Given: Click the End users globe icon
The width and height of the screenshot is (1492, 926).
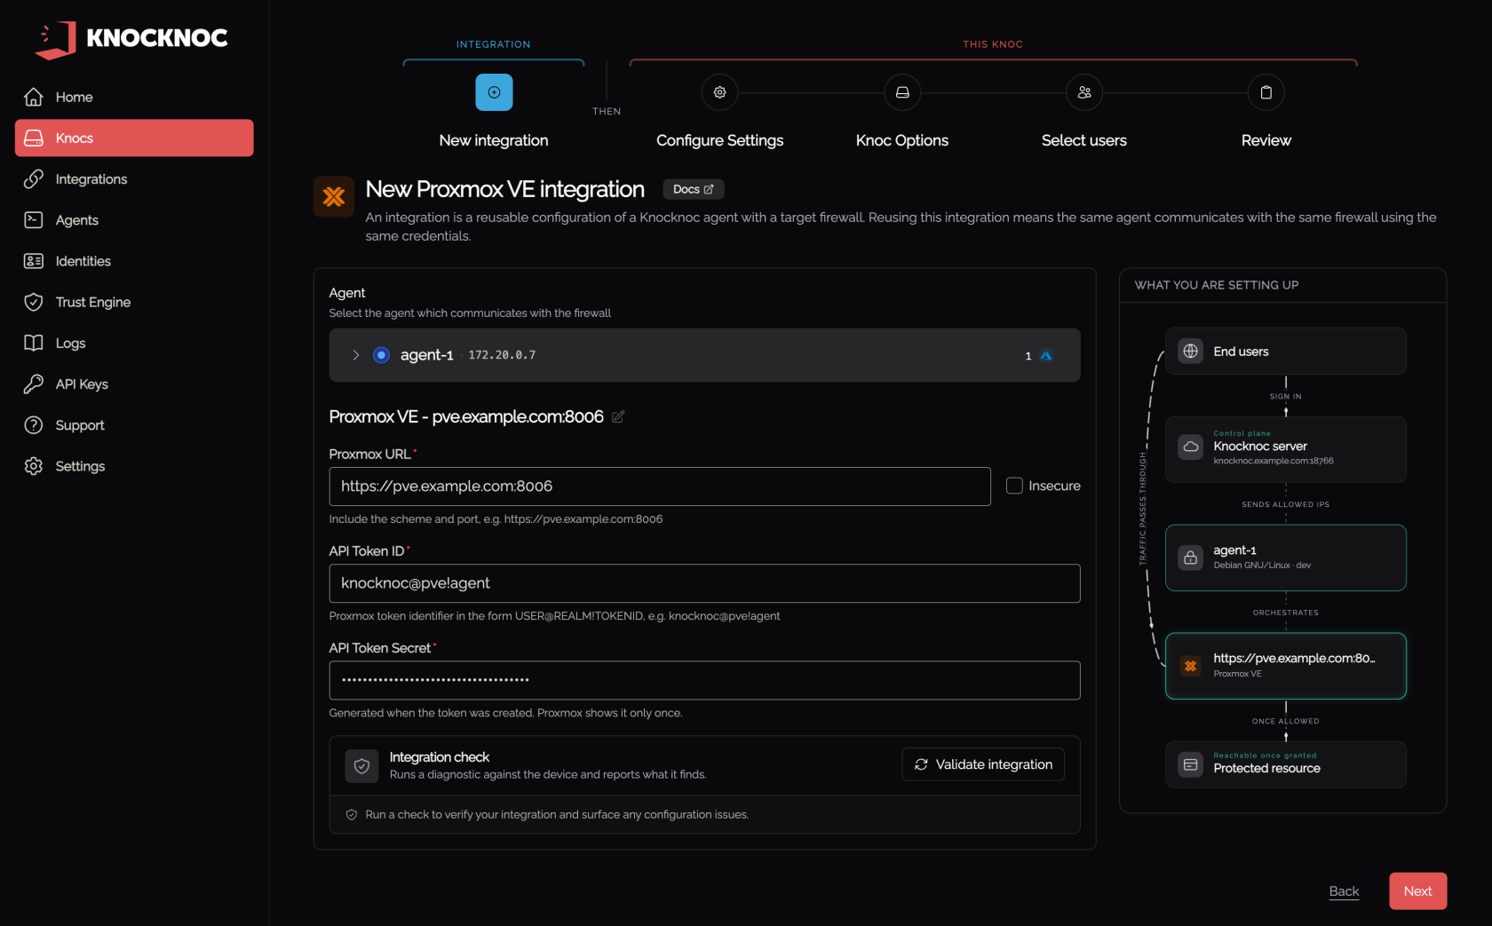Looking at the screenshot, I should (1191, 351).
